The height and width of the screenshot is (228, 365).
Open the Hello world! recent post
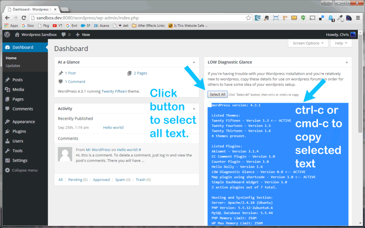[x=113, y=128]
